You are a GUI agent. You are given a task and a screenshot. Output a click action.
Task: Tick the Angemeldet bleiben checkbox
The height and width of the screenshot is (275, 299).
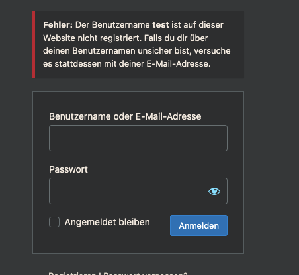click(x=54, y=222)
